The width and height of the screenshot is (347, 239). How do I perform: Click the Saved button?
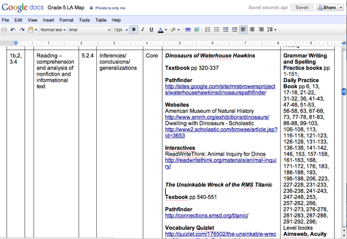tap(302, 8)
